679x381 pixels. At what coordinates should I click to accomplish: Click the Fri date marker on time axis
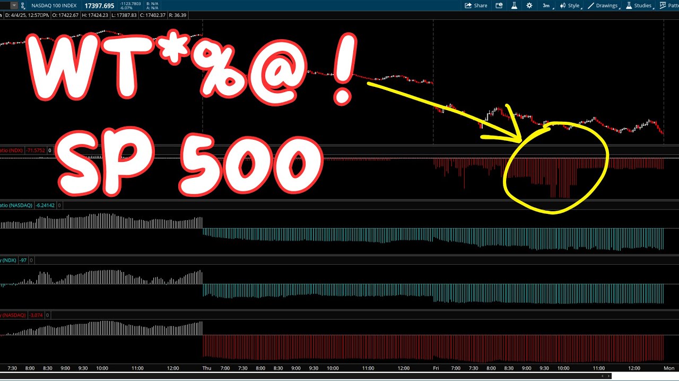[436, 368]
